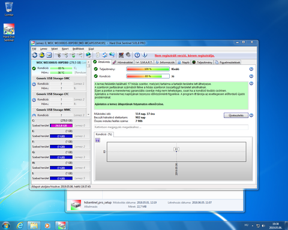Open the Fájl menu

click(34, 49)
